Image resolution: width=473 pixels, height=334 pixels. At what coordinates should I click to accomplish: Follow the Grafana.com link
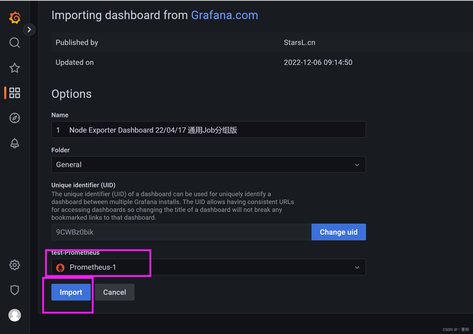point(224,15)
